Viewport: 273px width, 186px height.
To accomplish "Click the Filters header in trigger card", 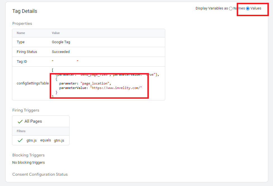I will (x=21, y=131).
